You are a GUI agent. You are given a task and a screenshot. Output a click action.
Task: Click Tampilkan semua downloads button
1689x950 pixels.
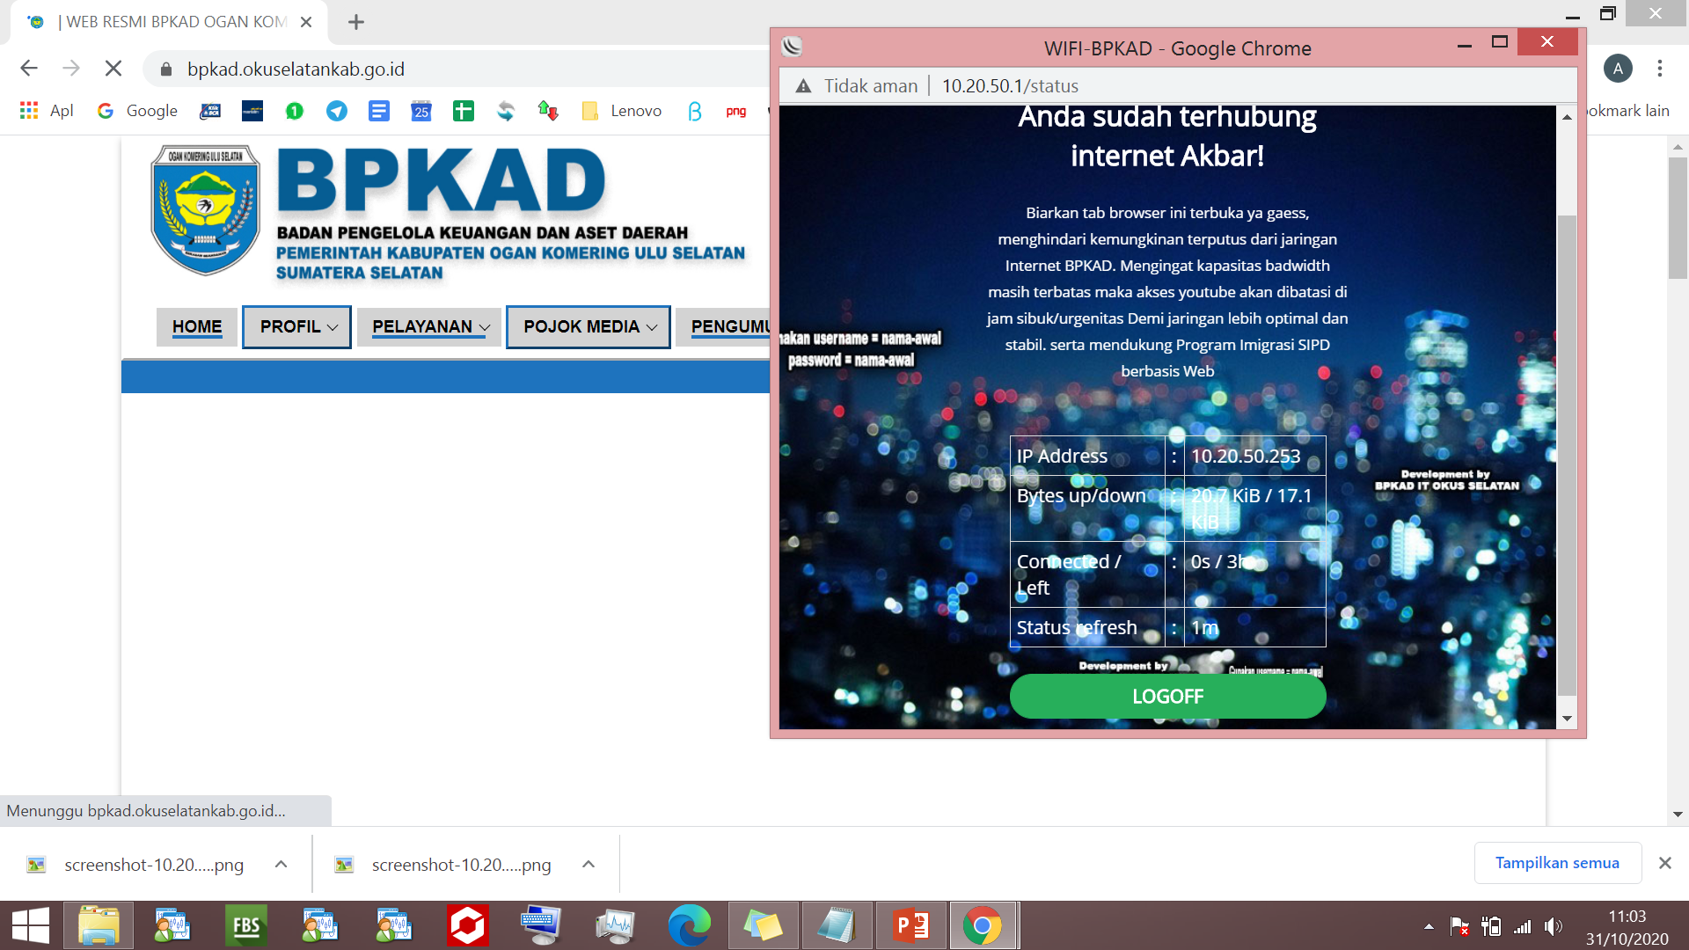pyautogui.click(x=1557, y=863)
